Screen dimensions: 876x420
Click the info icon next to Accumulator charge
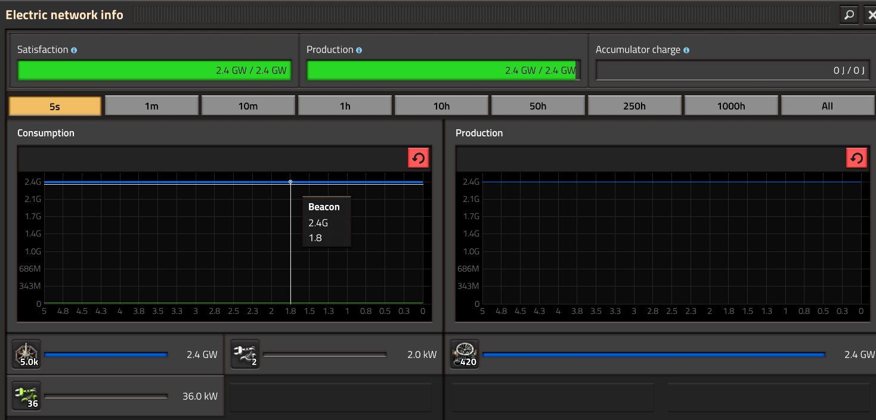(686, 50)
